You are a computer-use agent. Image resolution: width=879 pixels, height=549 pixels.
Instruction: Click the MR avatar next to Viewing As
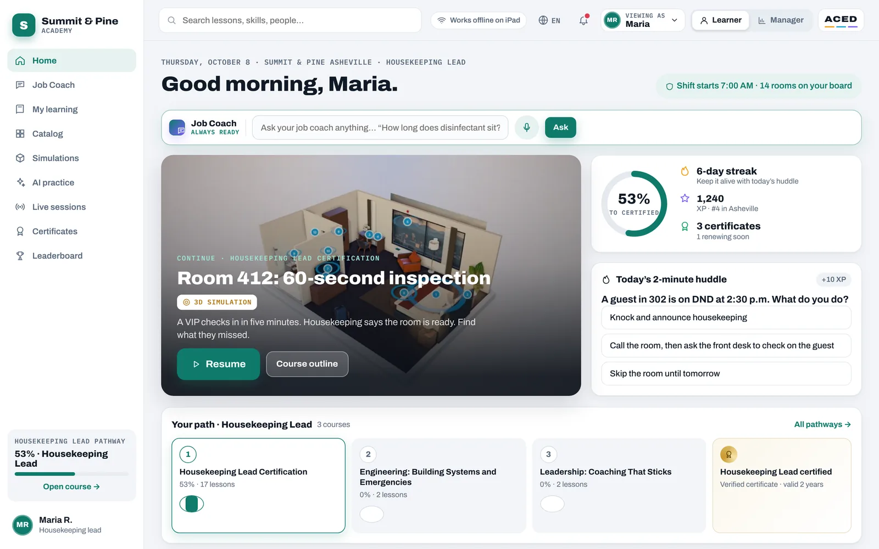click(612, 20)
